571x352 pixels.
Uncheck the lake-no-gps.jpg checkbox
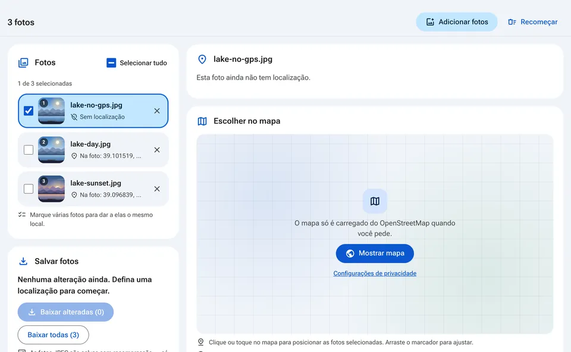point(29,111)
